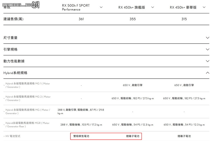Select 650 V 驅動後輪 54 PS cell for 豪華版
The image size is (213, 141).
(184, 125)
